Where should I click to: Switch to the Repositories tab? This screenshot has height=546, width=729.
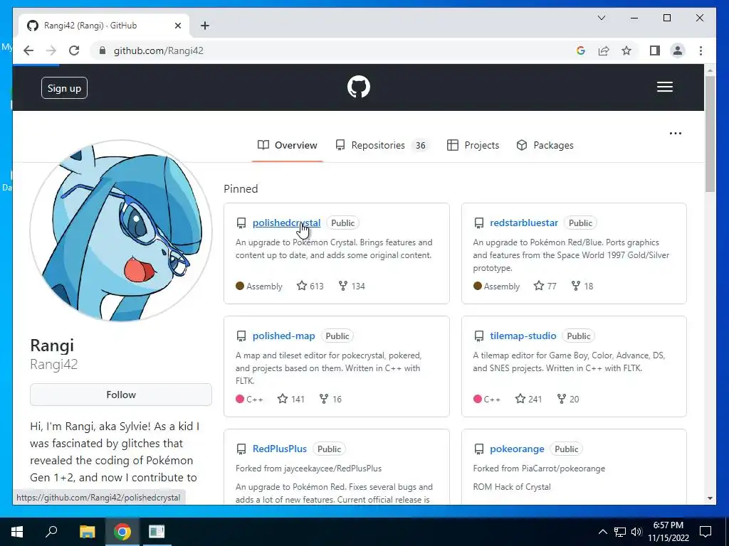(382, 145)
